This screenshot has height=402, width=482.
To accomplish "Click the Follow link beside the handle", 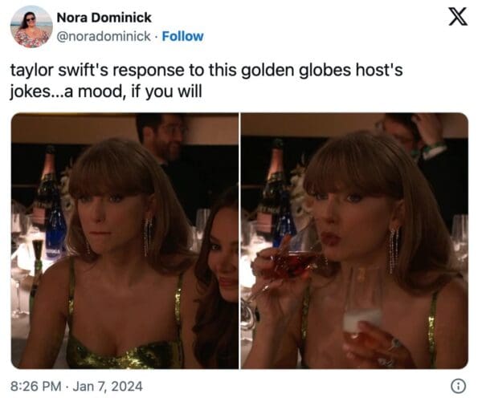I will (182, 36).
